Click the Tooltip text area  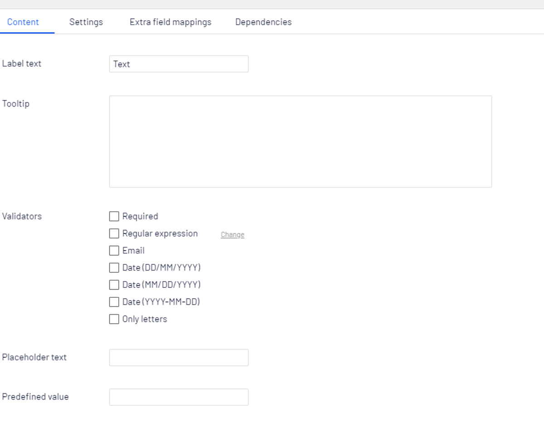300,141
